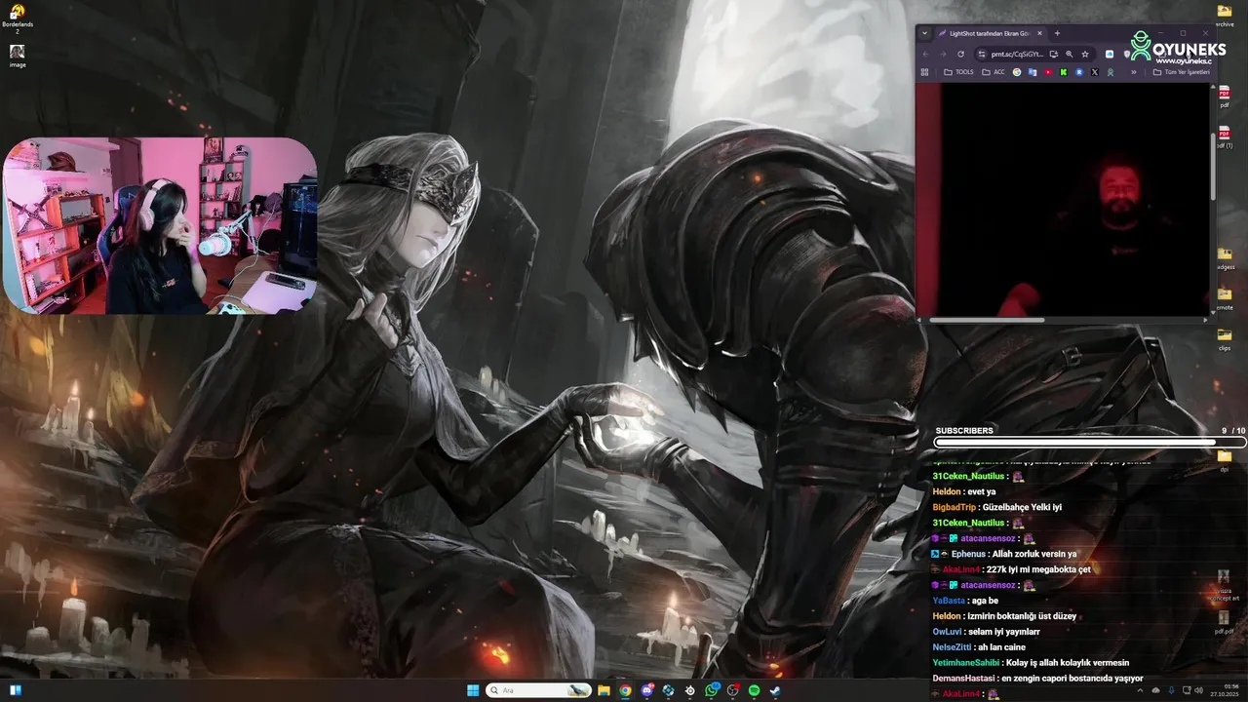This screenshot has width=1248, height=702.
Task: Click chat message "Allah zorluk versin ya"
Action: click(1034, 554)
